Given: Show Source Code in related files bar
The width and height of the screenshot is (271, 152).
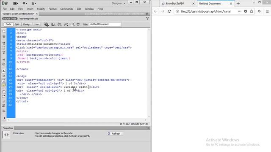Looking at the screenshot, I should [x=10, y=19].
